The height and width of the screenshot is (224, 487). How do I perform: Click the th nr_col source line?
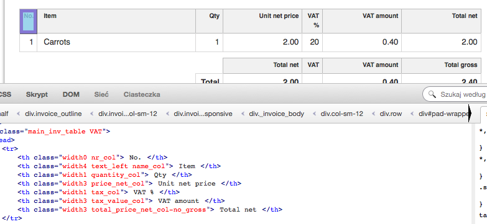(x=93, y=158)
